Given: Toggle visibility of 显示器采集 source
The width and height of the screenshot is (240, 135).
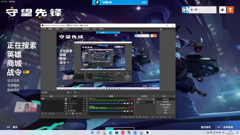Looking at the screenshot, I should [x=84, y=110].
